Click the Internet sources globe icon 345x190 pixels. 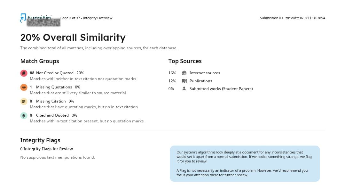click(184, 73)
